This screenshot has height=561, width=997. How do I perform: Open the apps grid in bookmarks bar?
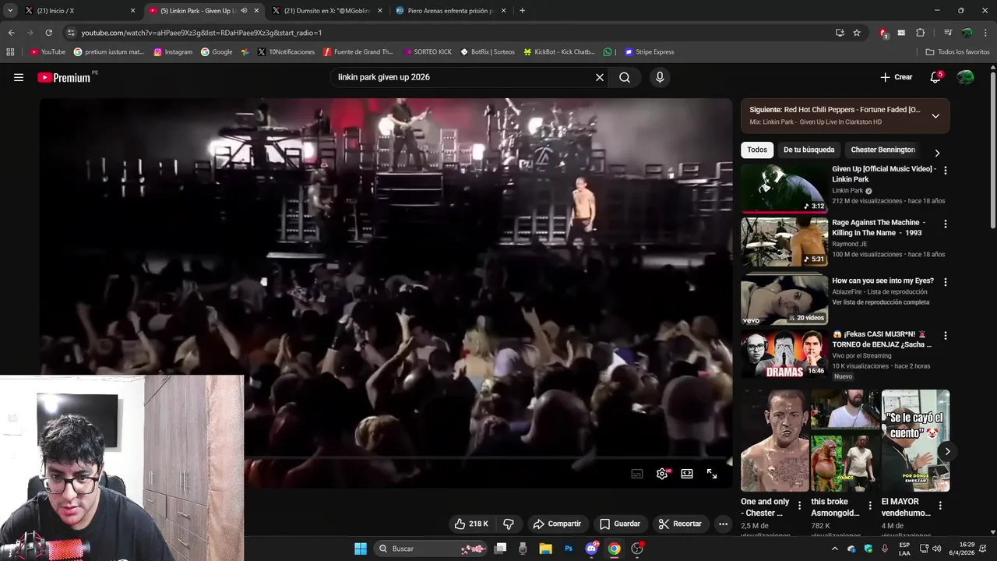coord(10,52)
